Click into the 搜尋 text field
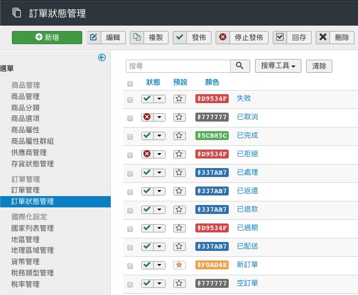The height and width of the screenshot is (295, 358). (178, 66)
